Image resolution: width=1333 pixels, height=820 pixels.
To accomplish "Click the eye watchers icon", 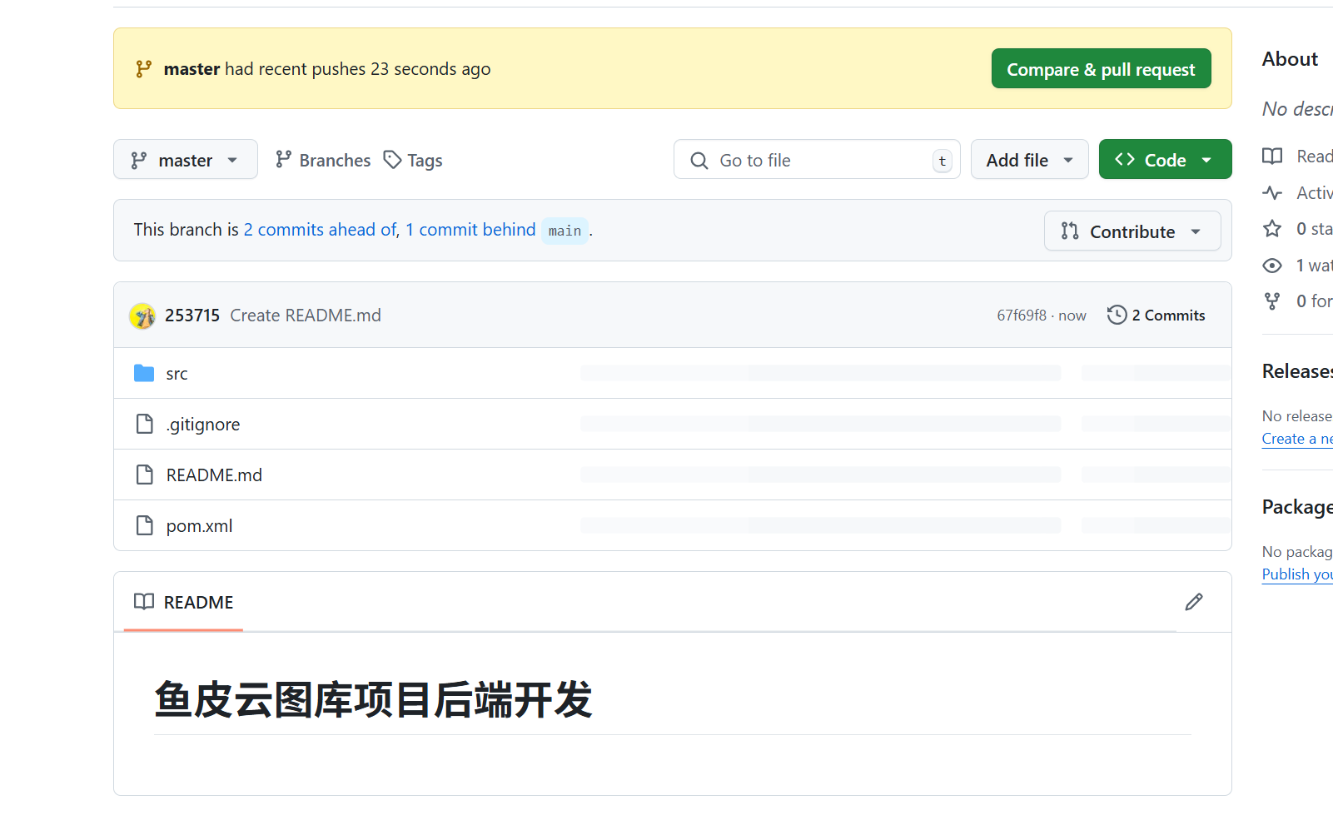I will tap(1271, 266).
